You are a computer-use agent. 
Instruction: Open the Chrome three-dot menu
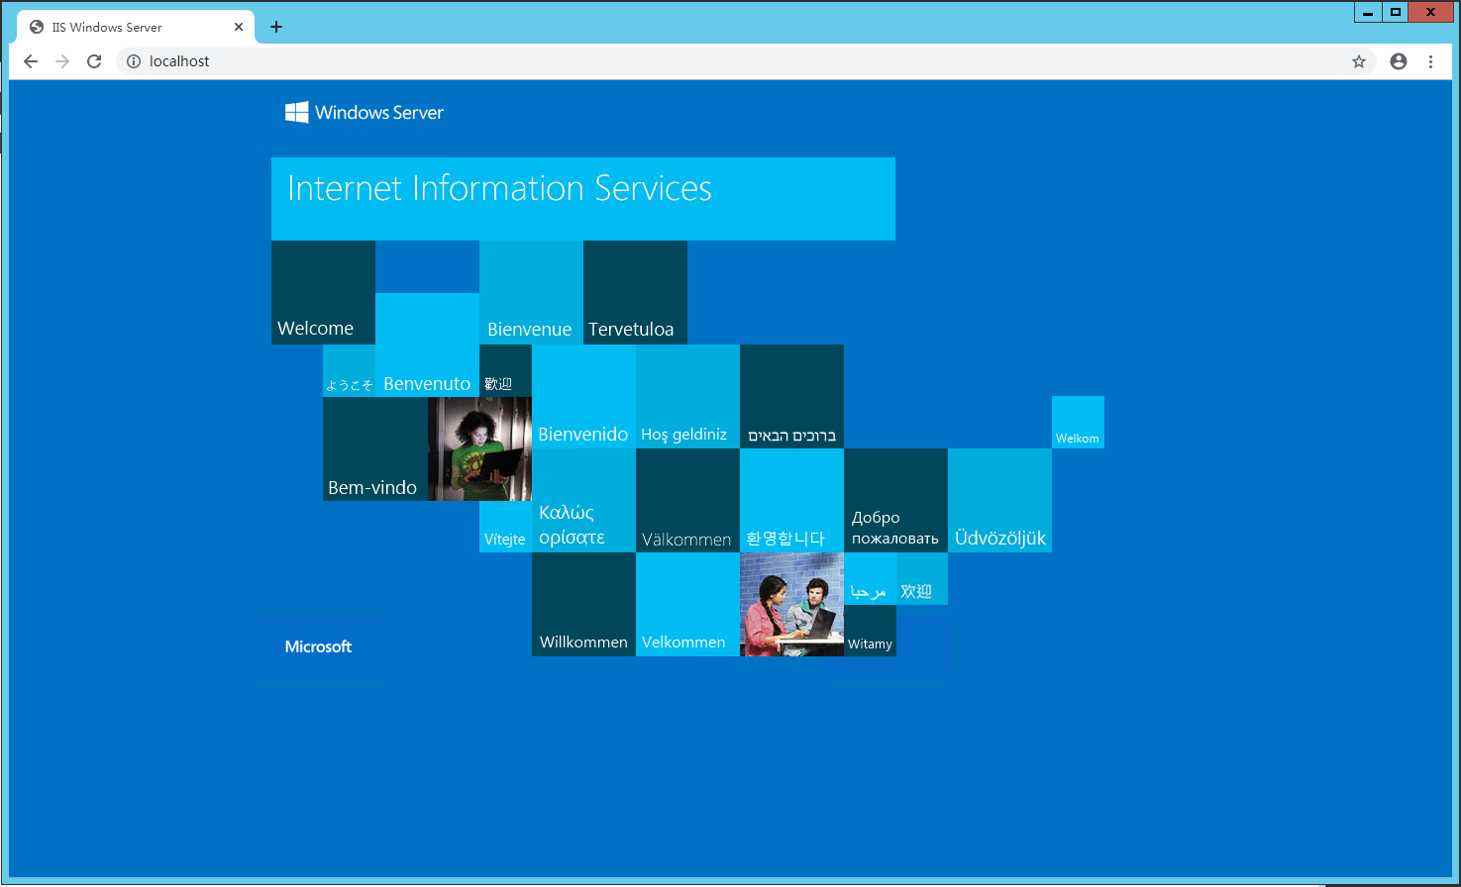(1430, 61)
